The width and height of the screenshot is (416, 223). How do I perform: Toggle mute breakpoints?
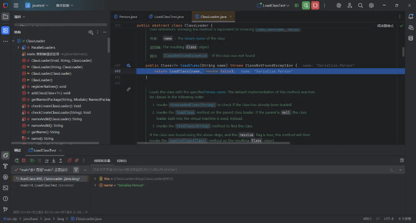77,160
